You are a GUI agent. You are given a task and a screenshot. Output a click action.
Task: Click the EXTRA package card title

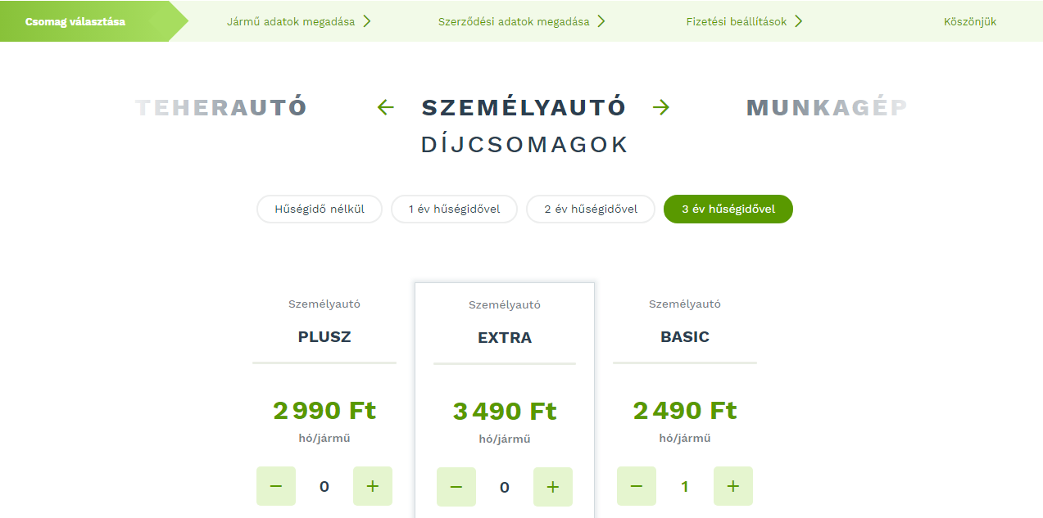click(505, 337)
